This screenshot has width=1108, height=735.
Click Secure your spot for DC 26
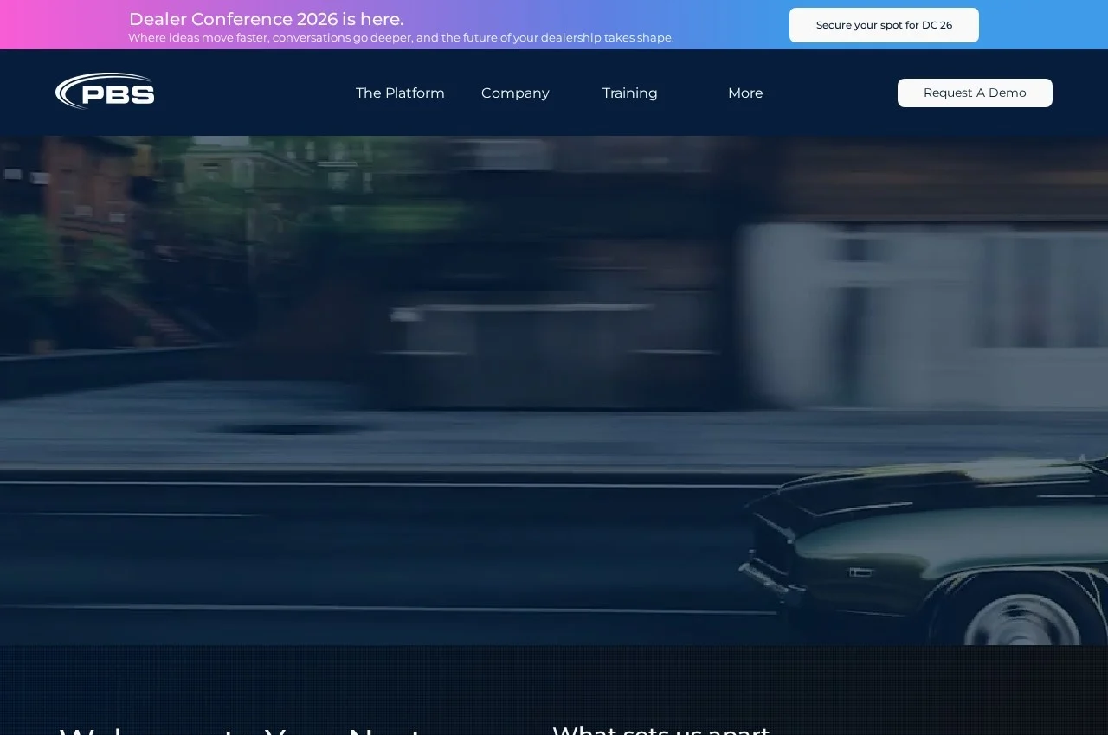(x=884, y=25)
